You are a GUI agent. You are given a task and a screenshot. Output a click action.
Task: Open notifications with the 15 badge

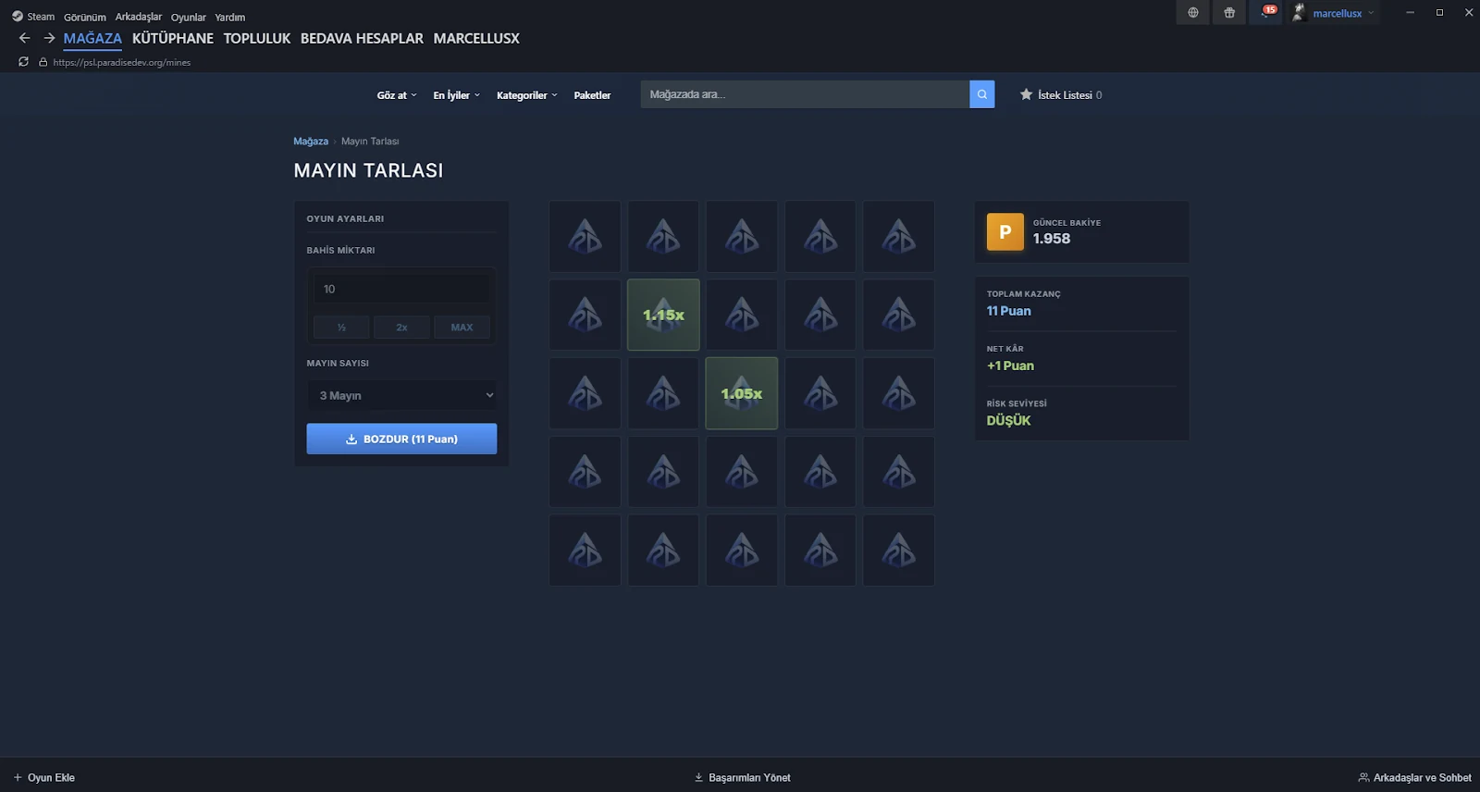click(1266, 12)
